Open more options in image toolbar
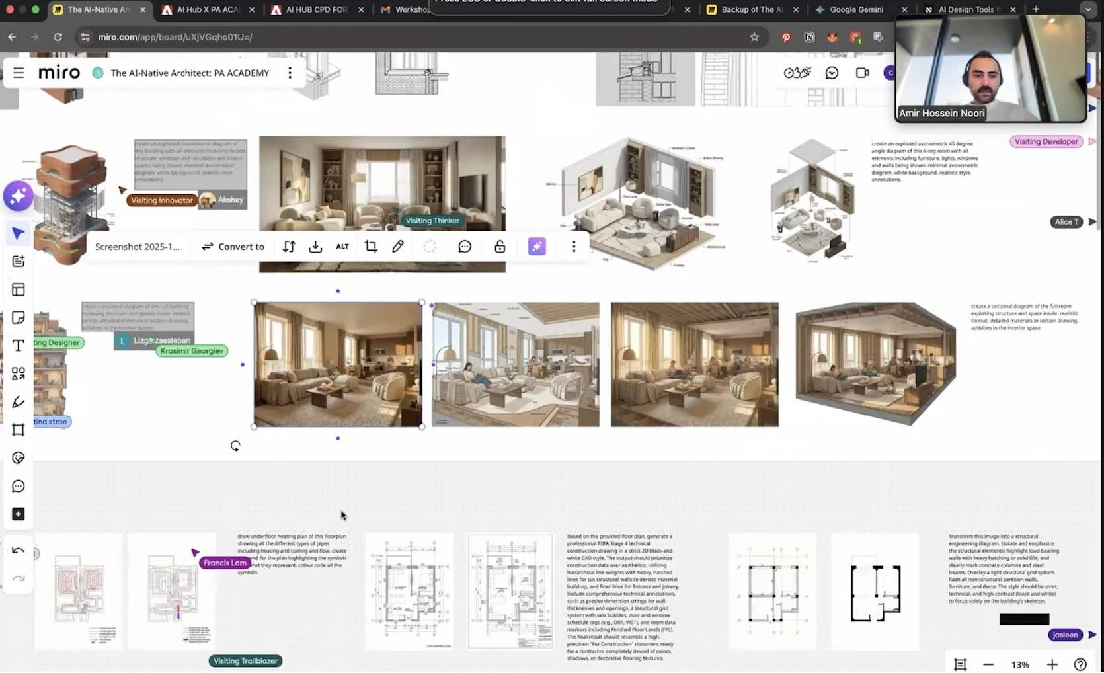 [x=574, y=247]
